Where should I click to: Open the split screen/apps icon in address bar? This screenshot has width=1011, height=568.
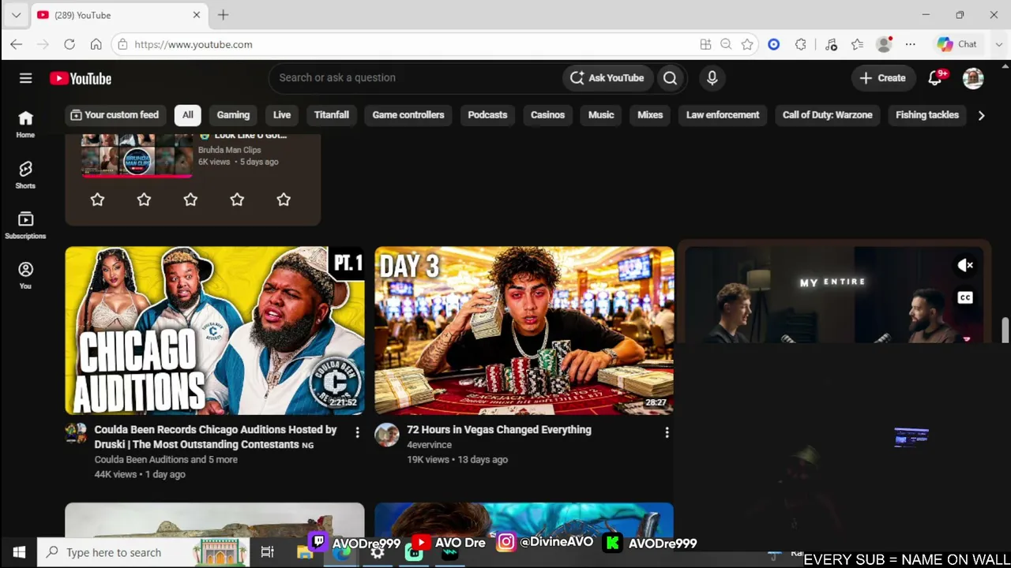[x=705, y=44]
